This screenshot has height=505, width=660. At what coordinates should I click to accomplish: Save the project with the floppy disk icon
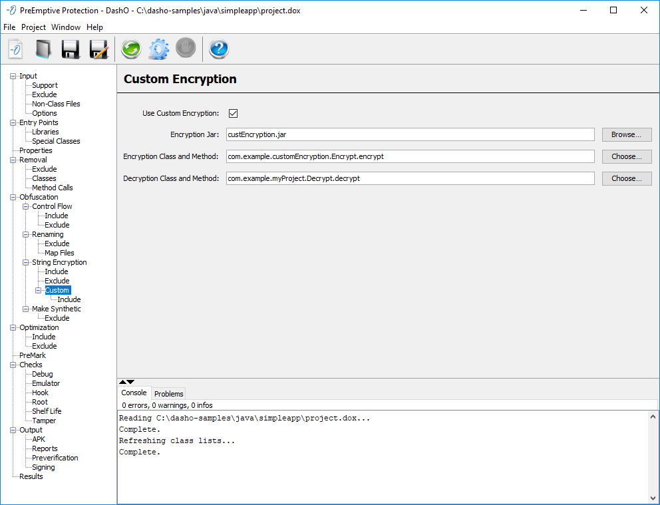coord(71,49)
